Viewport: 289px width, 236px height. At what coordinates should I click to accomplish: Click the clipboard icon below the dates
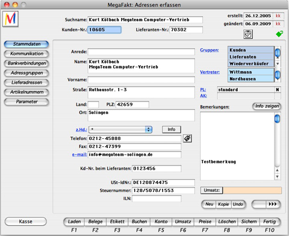pos(248,34)
